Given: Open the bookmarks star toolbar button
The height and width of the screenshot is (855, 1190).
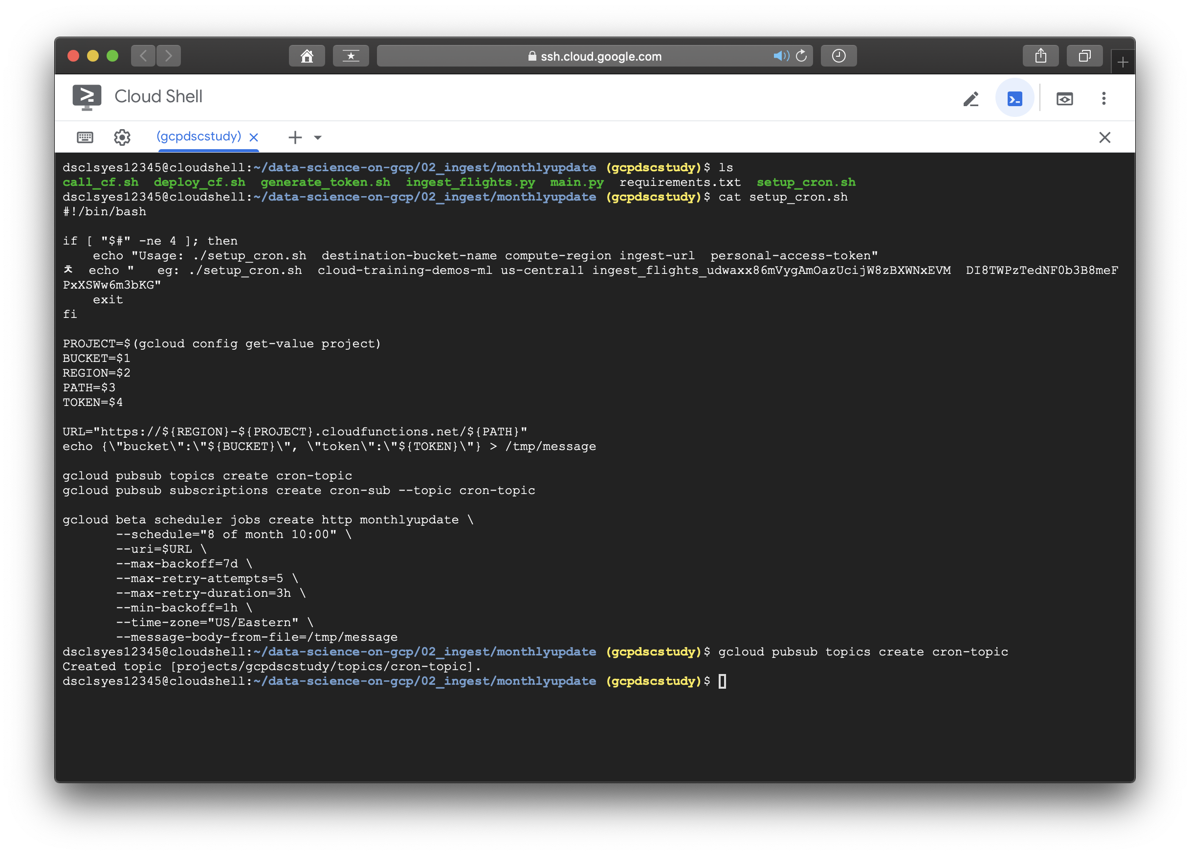Looking at the screenshot, I should (351, 56).
